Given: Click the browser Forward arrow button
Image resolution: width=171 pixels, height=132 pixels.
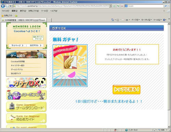Looking at the screenshot, I should click(7, 6).
